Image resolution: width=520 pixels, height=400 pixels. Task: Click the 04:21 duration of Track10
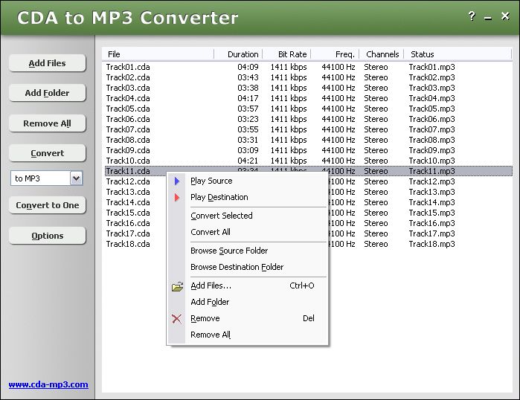click(x=248, y=161)
